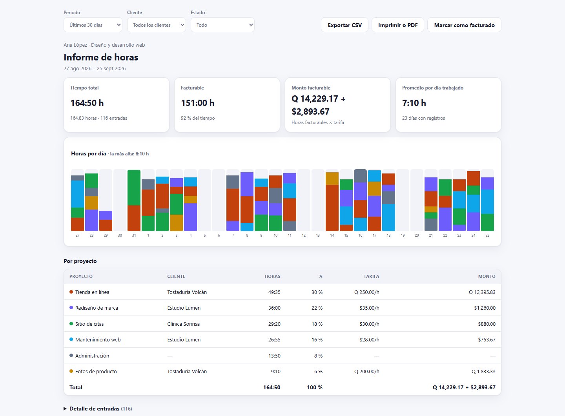565x416 pixels.
Task: Click the Monto facturable card label
Action: (x=311, y=88)
